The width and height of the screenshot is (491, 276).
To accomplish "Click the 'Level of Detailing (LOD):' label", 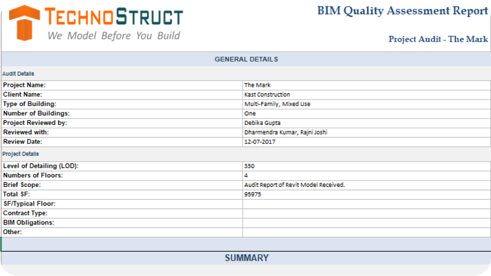I will (41, 166).
